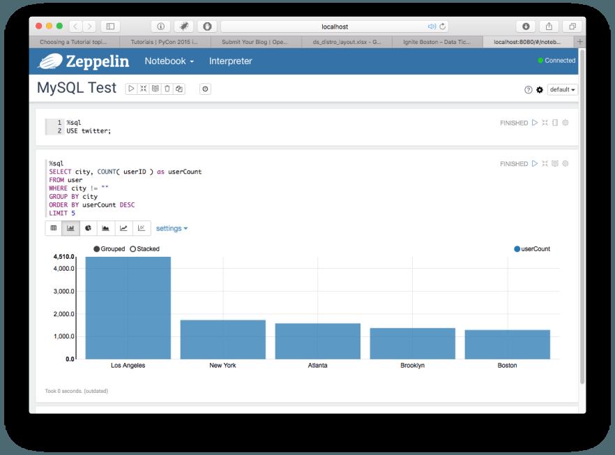The image size is (615, 455).
Task: Click the Zeppelin logo link
Action: coord(84,61)
